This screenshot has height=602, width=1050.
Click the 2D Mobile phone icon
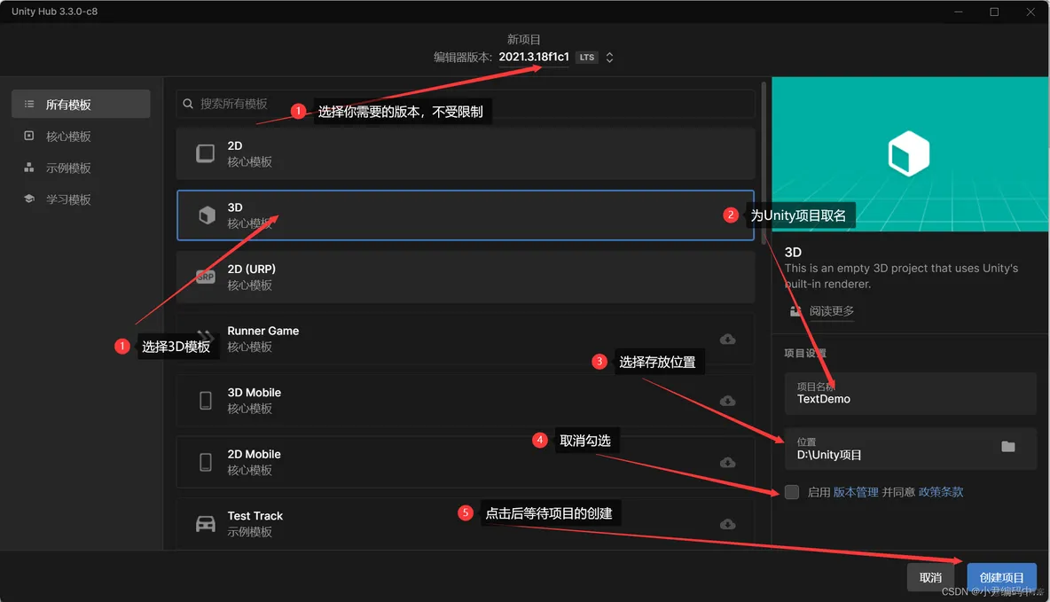coord(206,462)
